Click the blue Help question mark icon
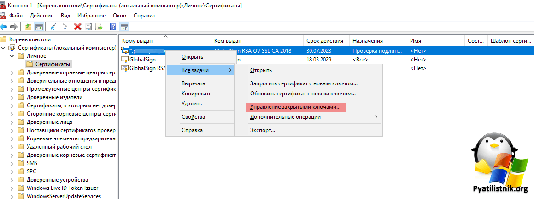This screenshot has width=534, height=199. tap(113, 27)
